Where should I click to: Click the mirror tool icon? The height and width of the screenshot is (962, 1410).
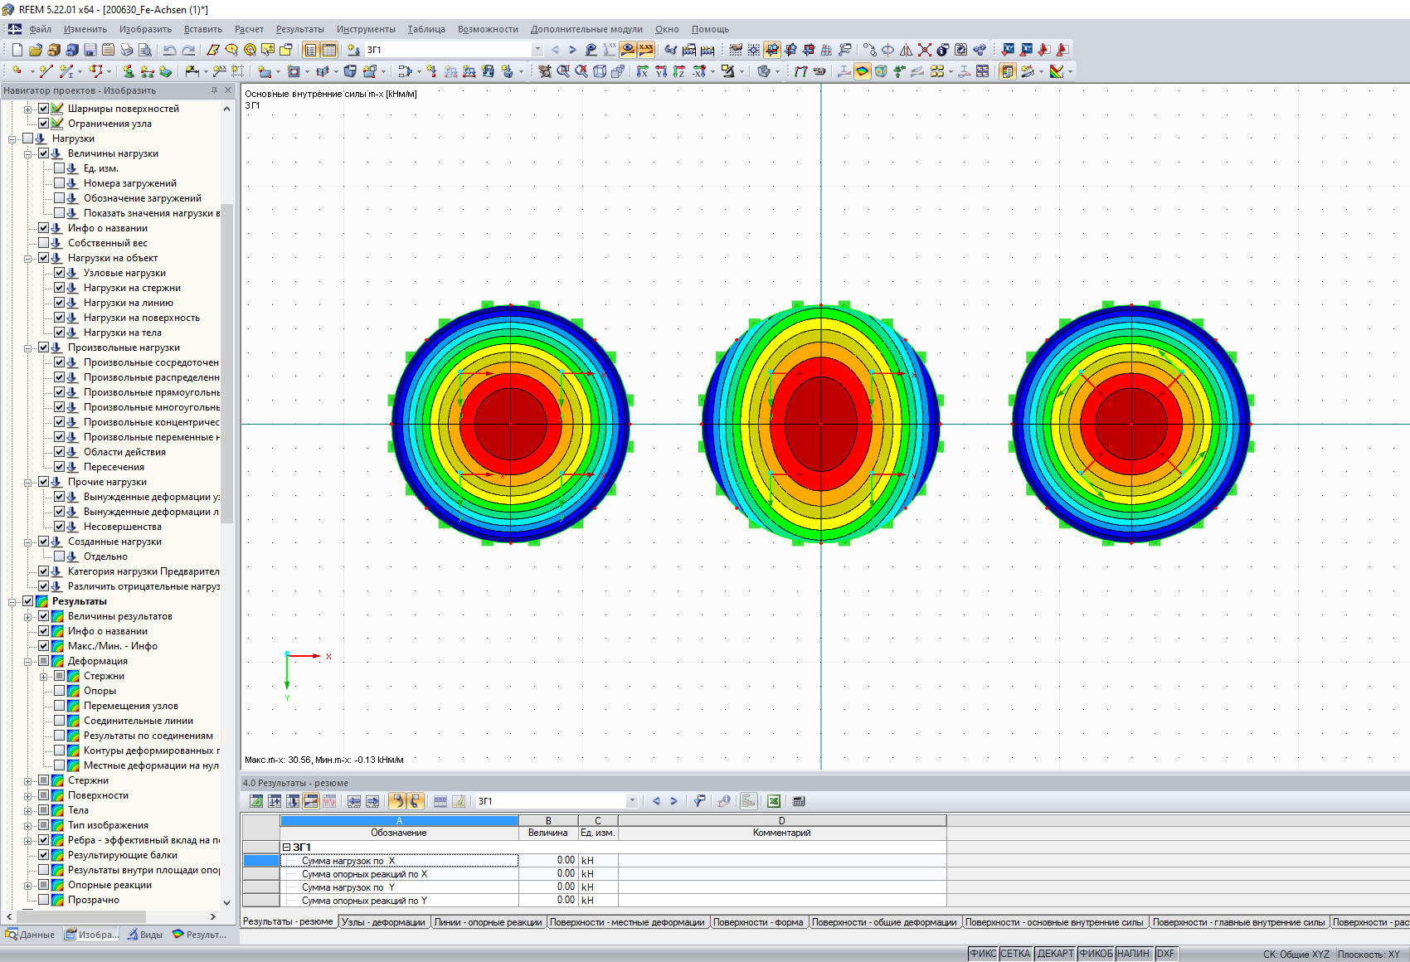pos(907,50)
